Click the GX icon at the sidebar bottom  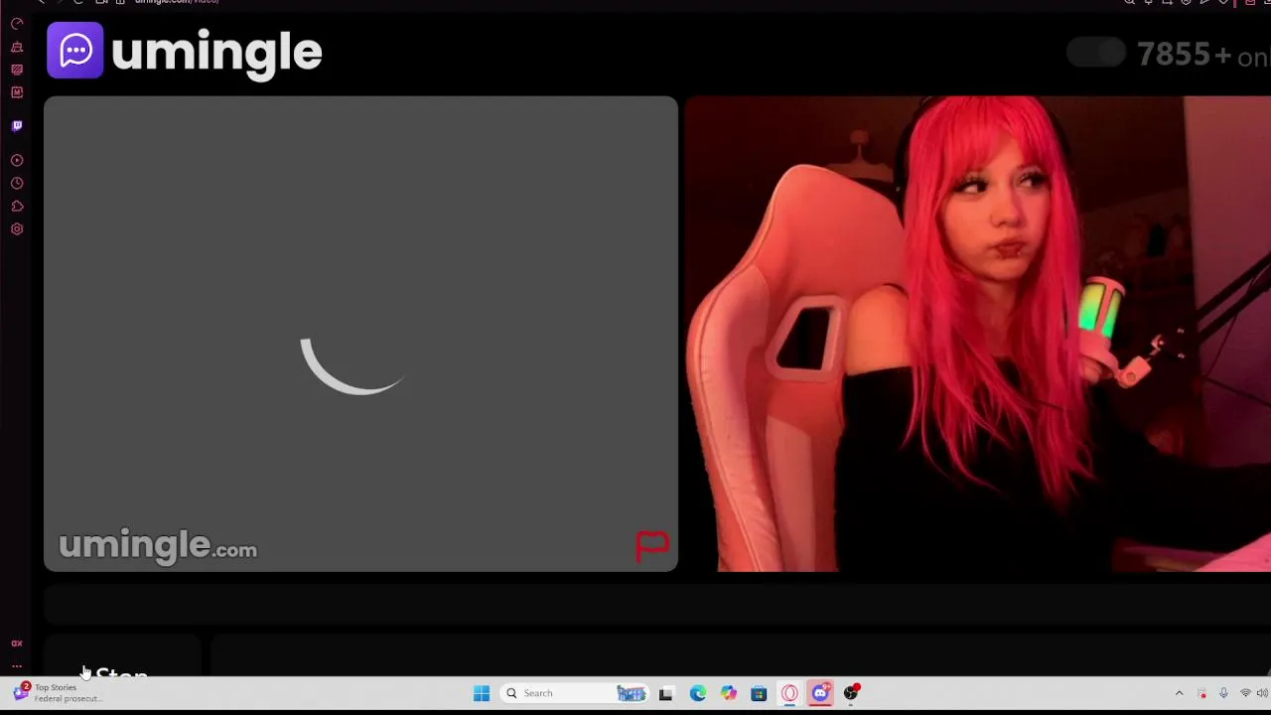click(x=17, y=643)
